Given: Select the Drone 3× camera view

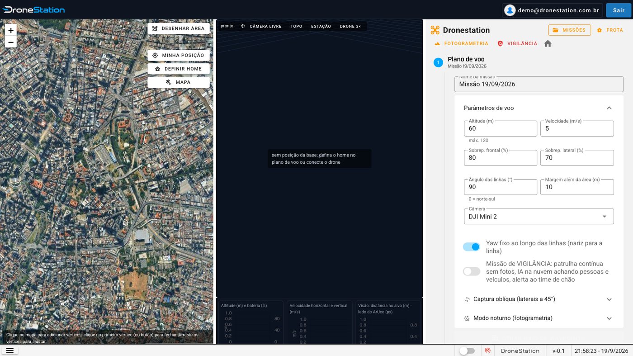Looking at the screenshot, I should pos(350,26).
